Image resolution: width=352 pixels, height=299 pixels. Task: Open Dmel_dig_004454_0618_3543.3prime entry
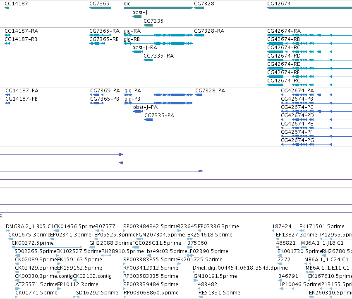tap(240, 268)
